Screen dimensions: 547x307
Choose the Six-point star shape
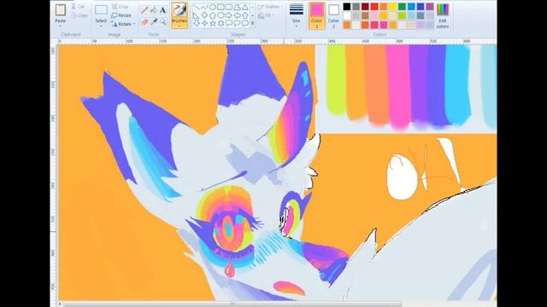221,23
